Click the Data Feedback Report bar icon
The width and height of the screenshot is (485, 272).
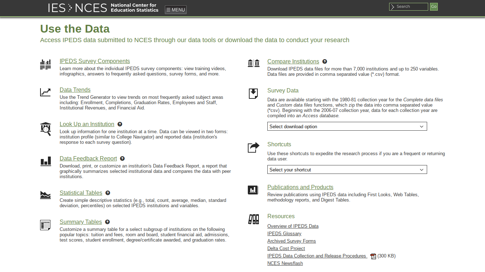coord(46,161)
